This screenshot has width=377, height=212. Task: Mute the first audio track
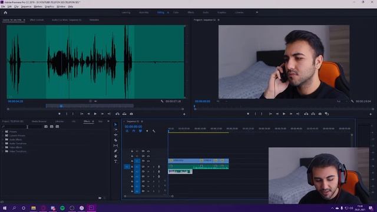148,167
